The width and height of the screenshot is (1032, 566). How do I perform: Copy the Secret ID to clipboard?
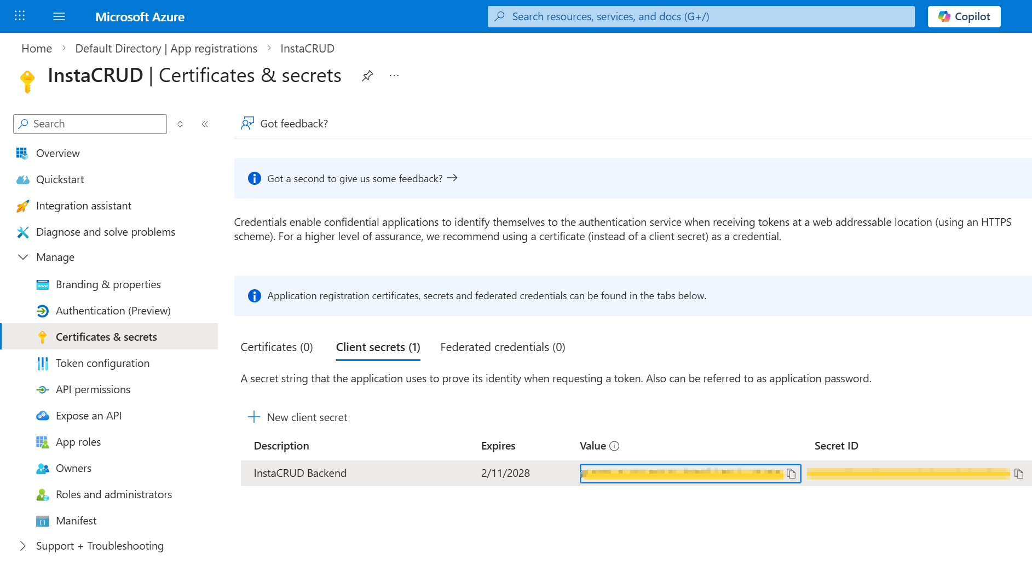click(x=1018, y=474)
